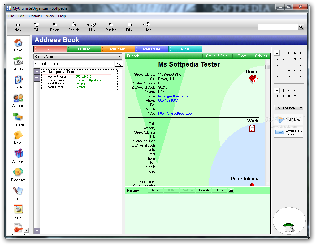This screenshot has width=316, height=245.
Task: Expand the Link toolbar dropdown arrow
Action: point(88,25)
